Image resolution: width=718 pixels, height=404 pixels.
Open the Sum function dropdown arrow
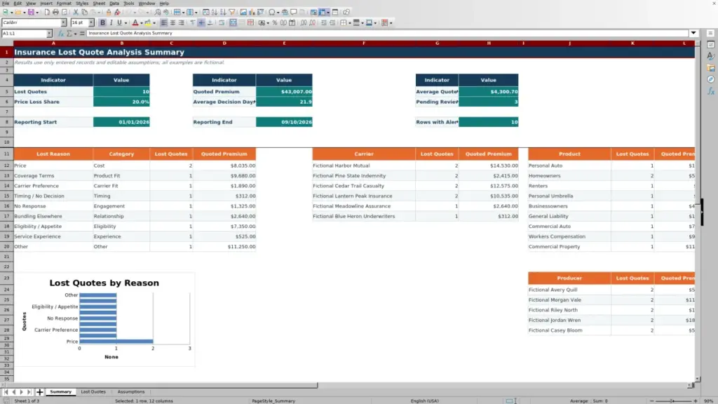pyautogui.click(x=76, y=34)
